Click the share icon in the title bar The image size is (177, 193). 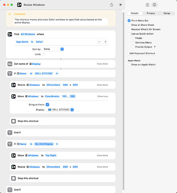pos(111,5)
